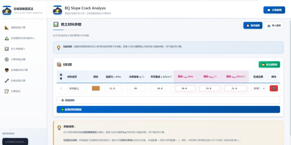Go to 边坡模型及滑动面导入 section
Viewport: 291px width, 145px height.
coord(23,38)
